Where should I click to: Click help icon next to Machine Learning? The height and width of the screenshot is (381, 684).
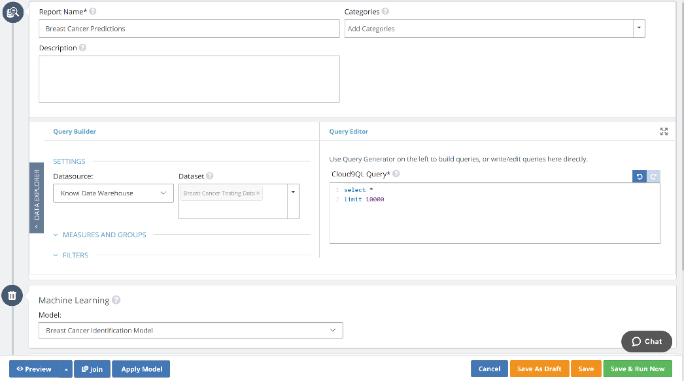click(x=116, y=301)
